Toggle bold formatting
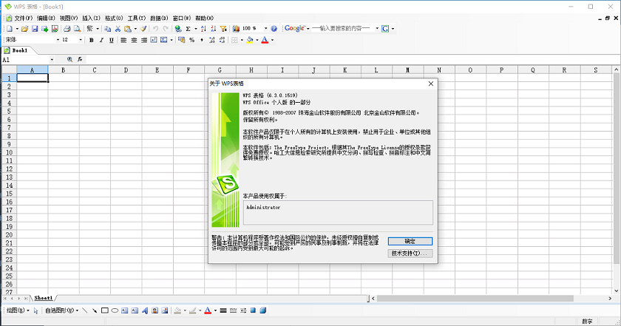 [92, 40]
